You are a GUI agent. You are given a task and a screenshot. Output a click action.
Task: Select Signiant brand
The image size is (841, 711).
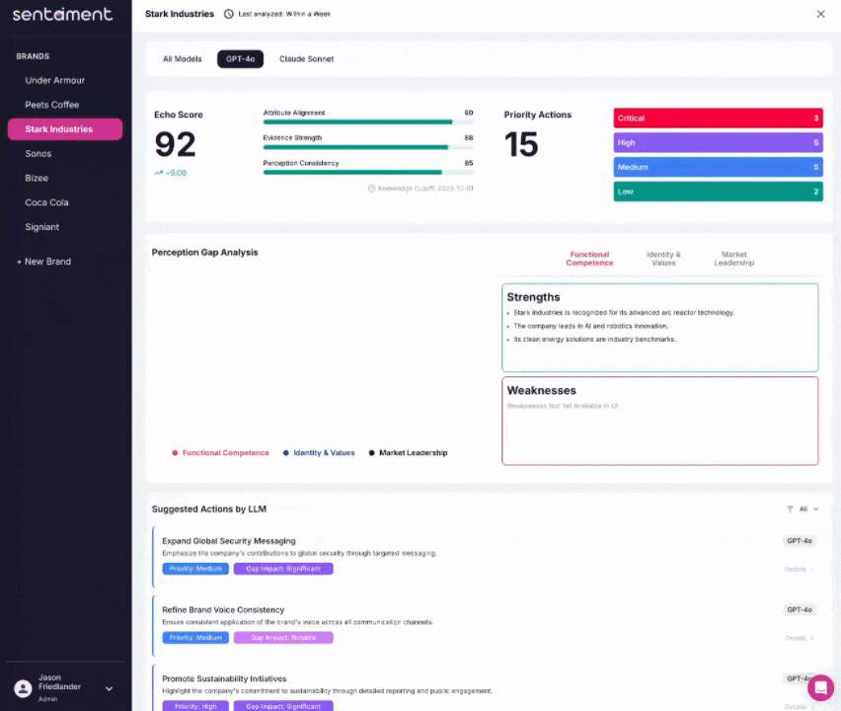coord(65,227)
